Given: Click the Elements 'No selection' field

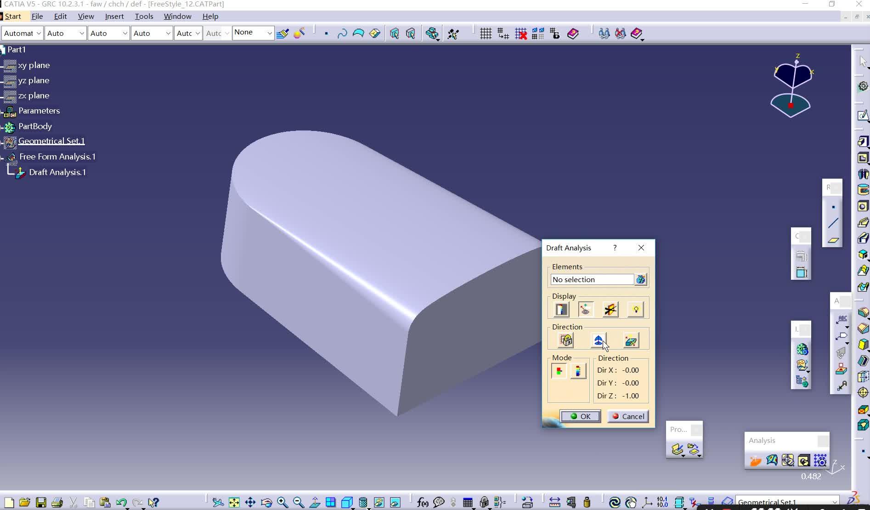Looking at the screenshot, I should pyautogui.click(x=592, y=279).
